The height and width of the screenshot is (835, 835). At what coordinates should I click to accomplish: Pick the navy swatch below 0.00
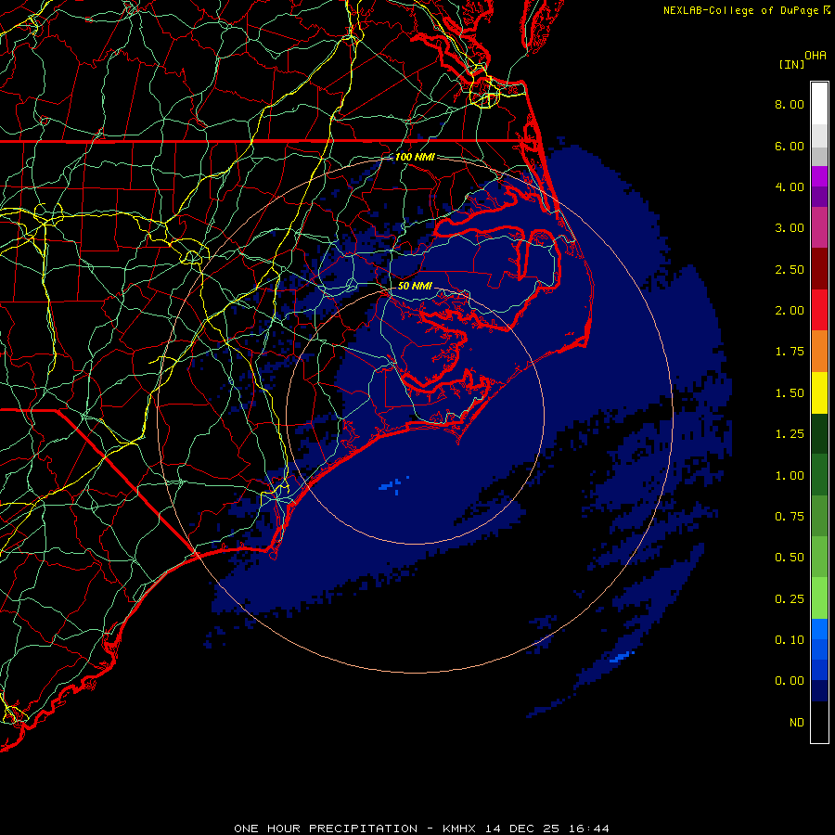tap(819, 690)
